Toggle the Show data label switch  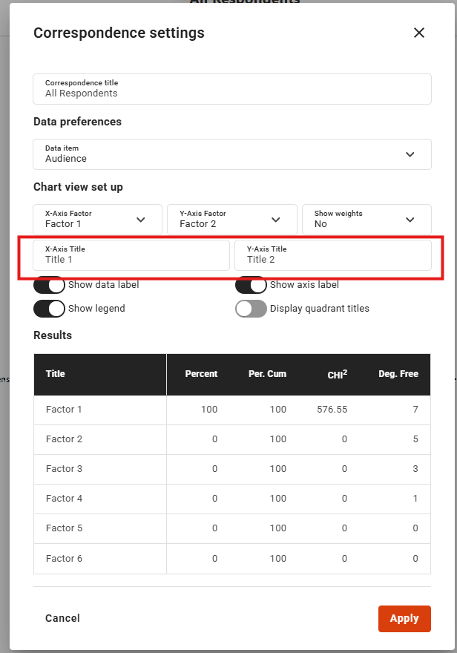49,285
